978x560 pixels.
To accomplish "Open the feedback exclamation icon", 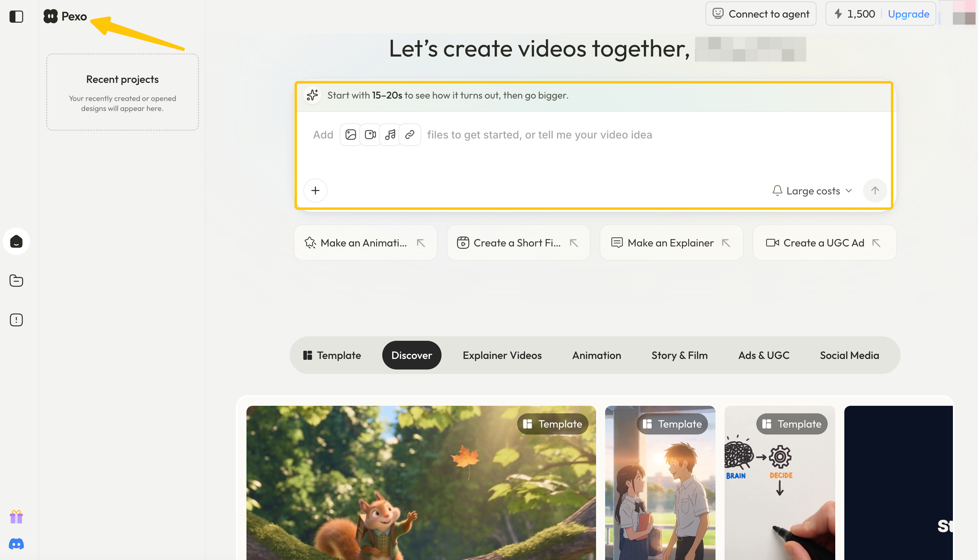I will (16, 320).
